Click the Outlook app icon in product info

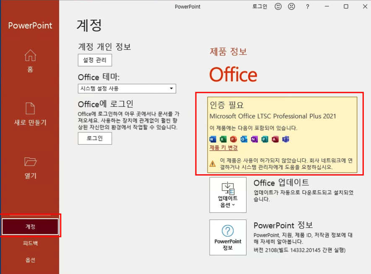tap(244, 139)
